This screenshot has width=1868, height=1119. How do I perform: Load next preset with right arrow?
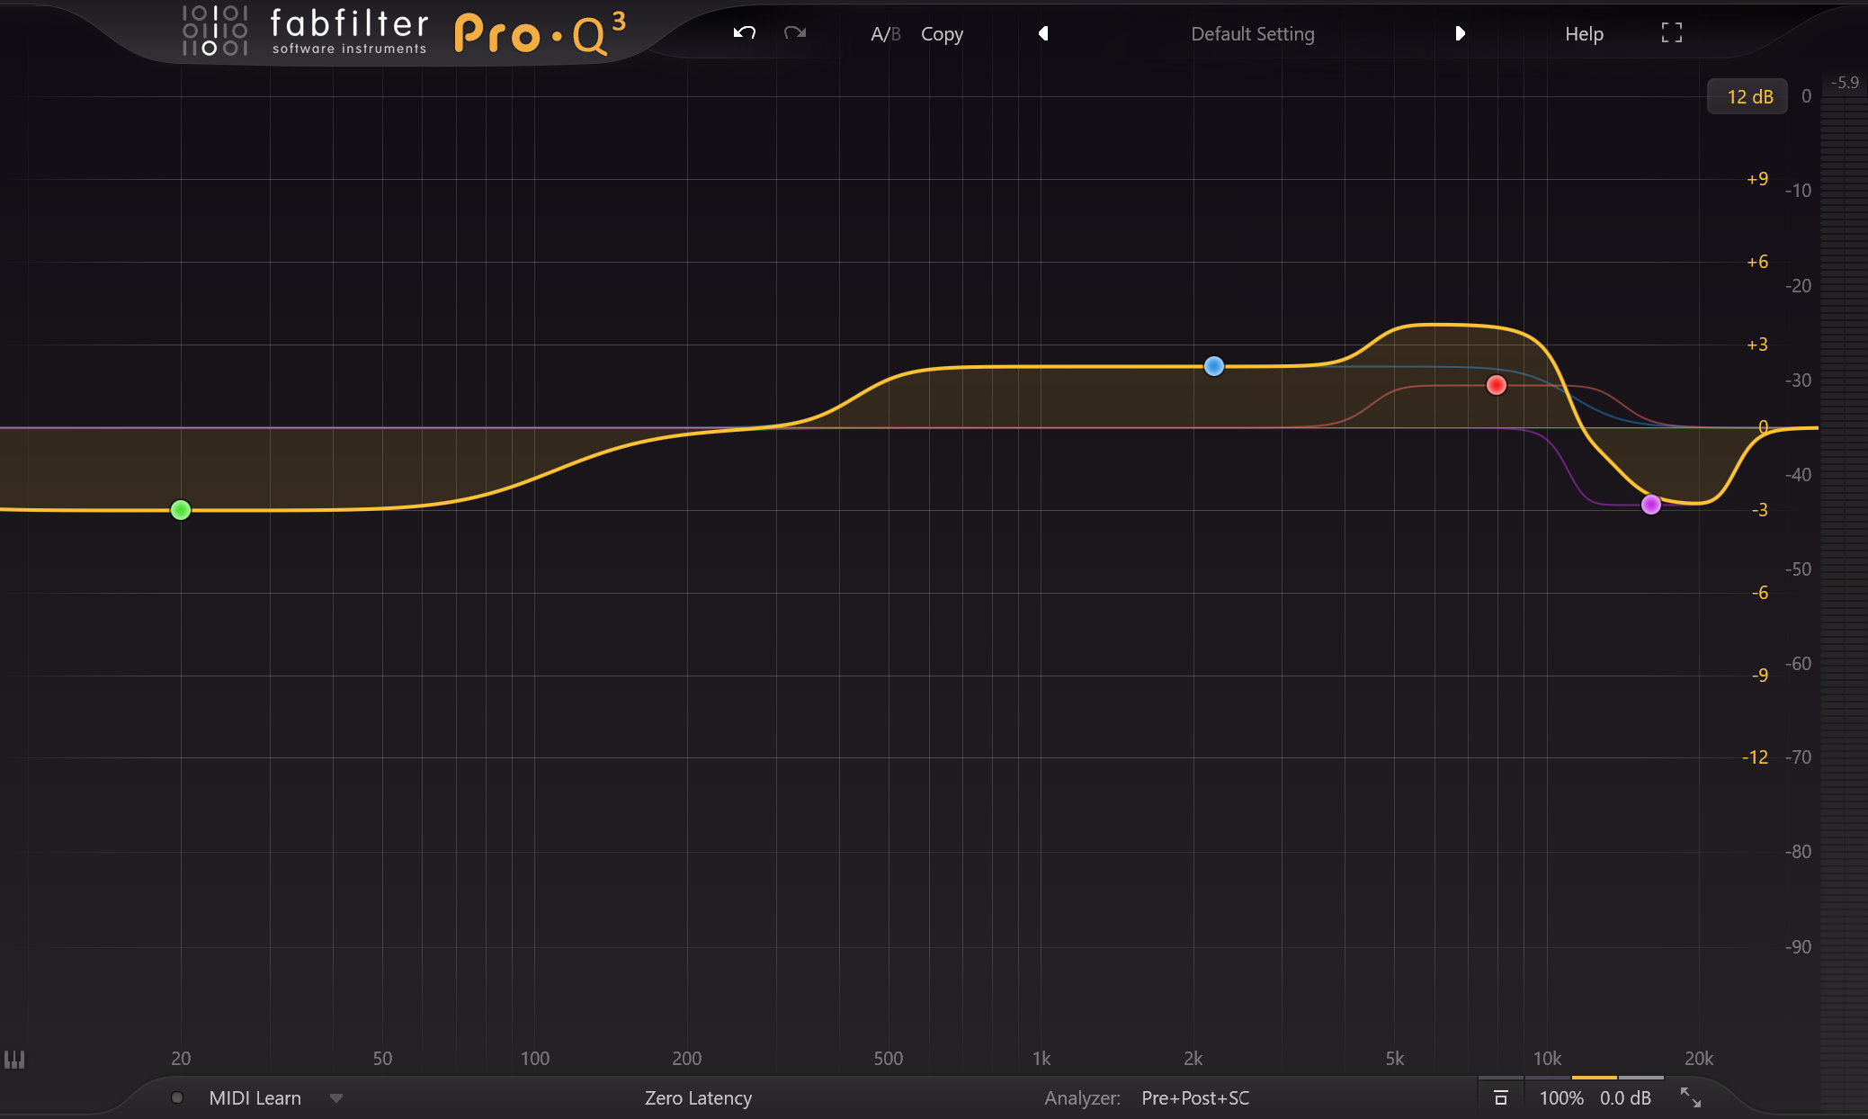pyautogui.click(x=1460, y=33)
